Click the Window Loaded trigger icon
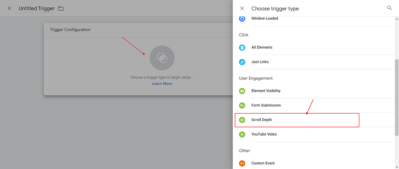Screen dimensions: 399x169 [242, 19]
